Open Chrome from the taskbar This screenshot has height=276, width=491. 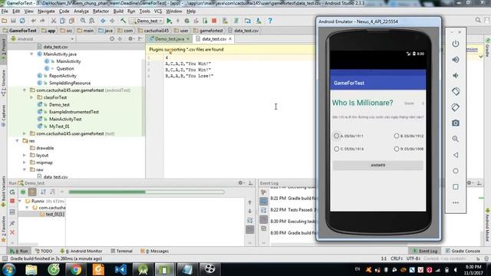click(x=75, y=269)
